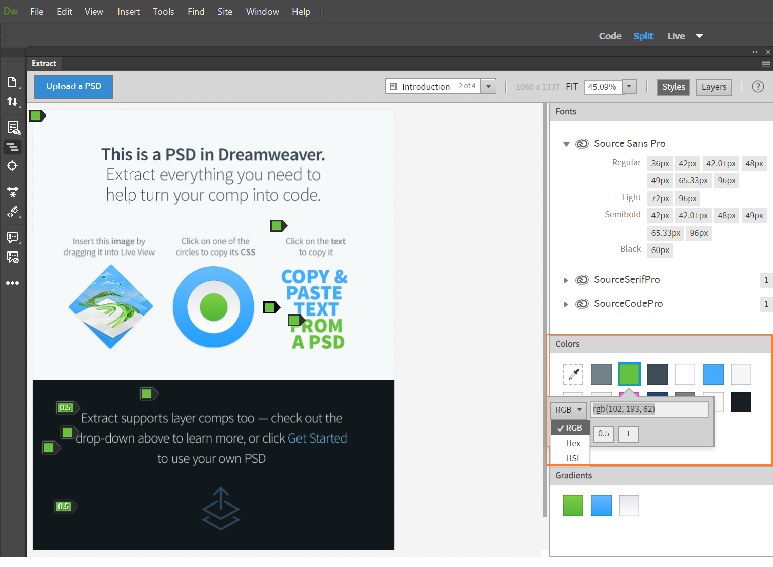Open the Open Documents sidebar icon

(12, 82)
